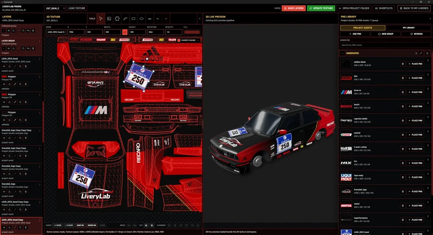Open the Shortcuts panel
Screen dimensions: 433x235
tap(384, 8)
